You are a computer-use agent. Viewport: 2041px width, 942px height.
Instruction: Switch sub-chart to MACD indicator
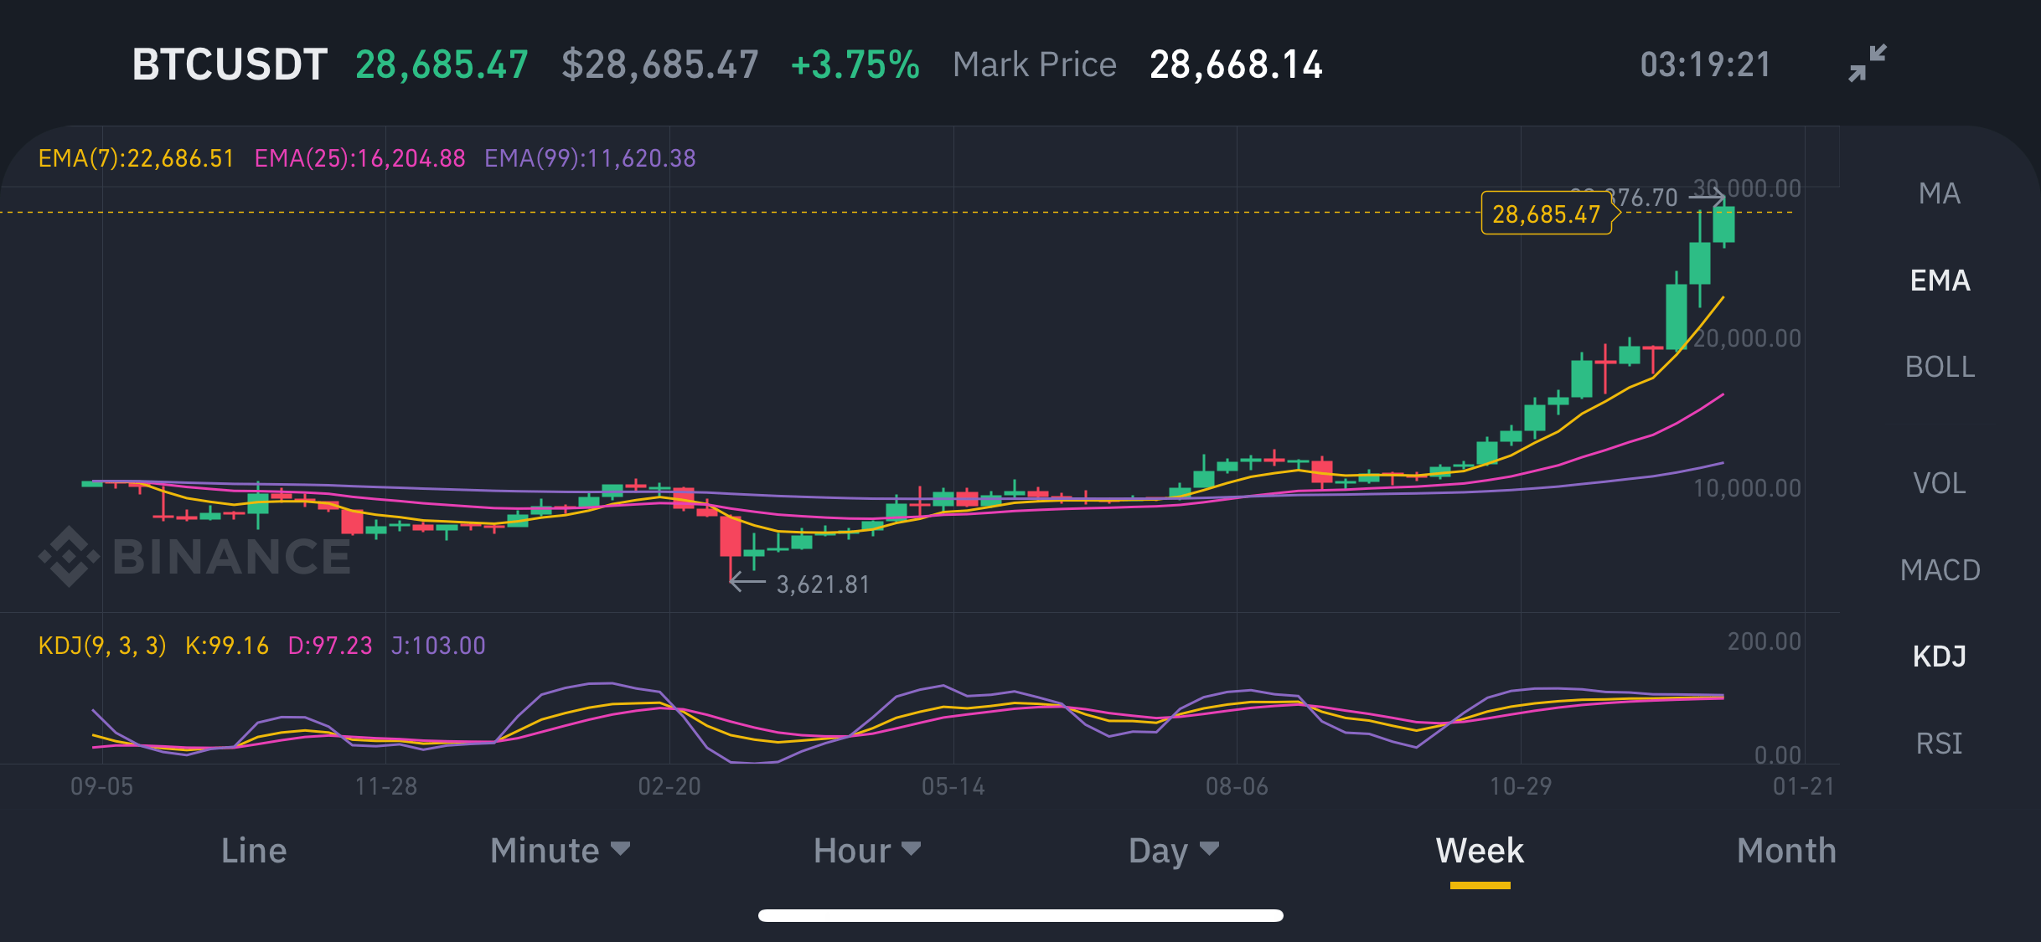pyautogui.click(x=1940, y=570)
